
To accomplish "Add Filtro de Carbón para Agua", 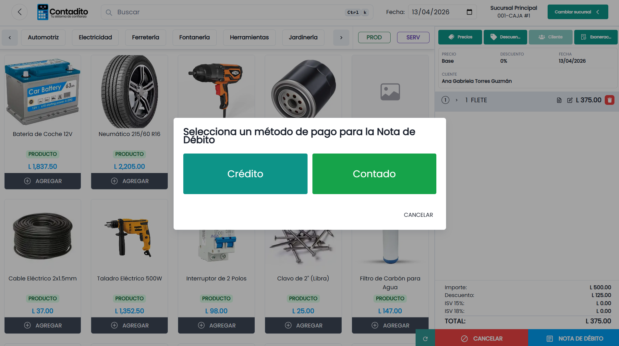I will 390,326.
